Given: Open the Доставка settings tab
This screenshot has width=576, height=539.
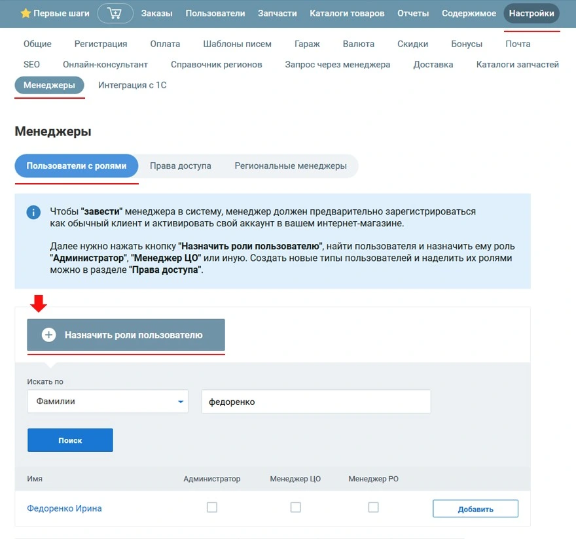Looking at the screenshot, I should (433, 65).
